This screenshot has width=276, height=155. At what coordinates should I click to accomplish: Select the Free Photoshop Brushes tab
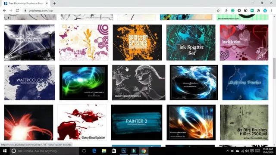pyautogui.click(x=26, y=3)
